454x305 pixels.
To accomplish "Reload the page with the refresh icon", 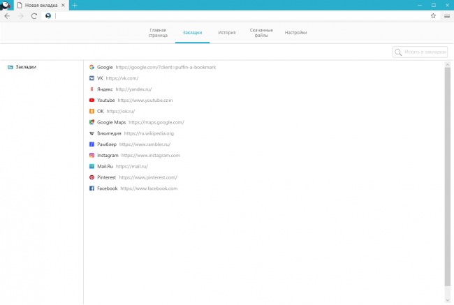I will tap(34, 16).
